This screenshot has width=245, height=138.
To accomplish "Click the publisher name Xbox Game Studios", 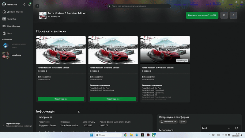I will (69, 125).
